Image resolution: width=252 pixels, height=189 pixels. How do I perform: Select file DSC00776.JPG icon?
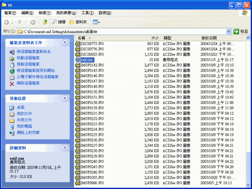click(78, 49)
